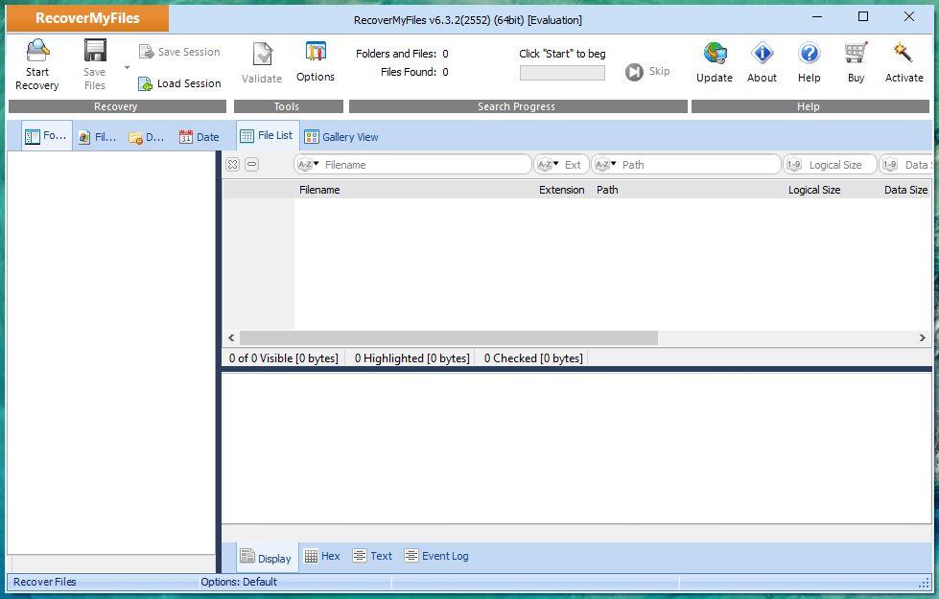Click the horizontal scrollbar right arrow
Screen dimensions: 939x599
point(922,337)
